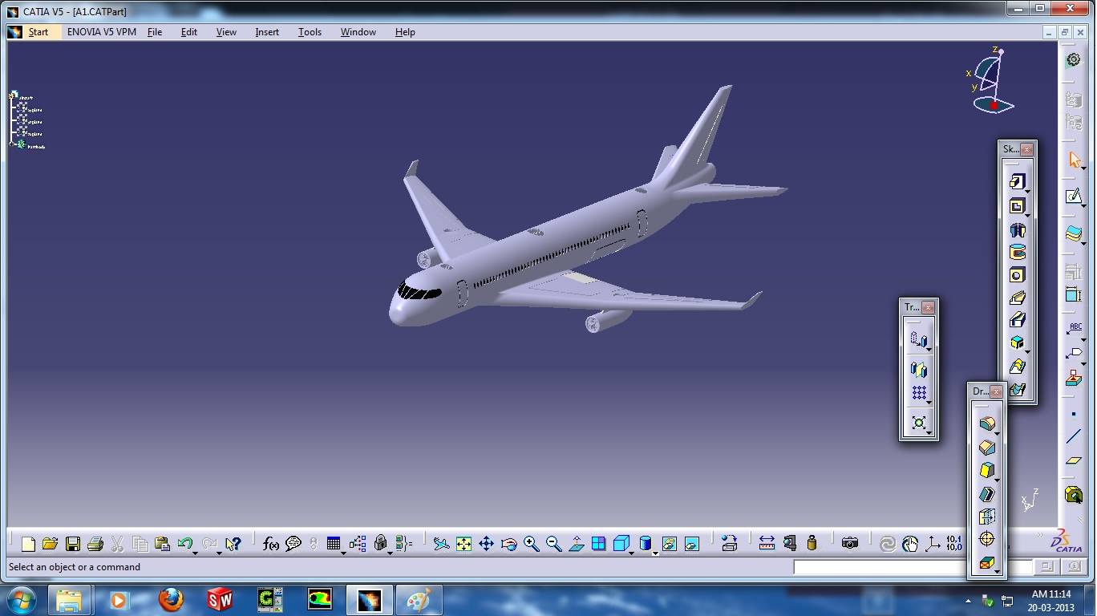Viewport: 1097px width, 616px height.
Task: Open the Insert menu
Action: 267,32
